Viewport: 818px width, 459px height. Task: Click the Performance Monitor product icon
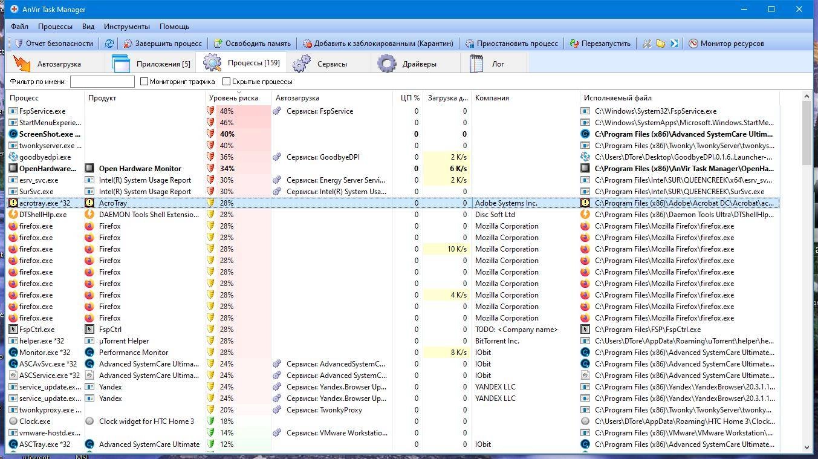tap(89, 353)
